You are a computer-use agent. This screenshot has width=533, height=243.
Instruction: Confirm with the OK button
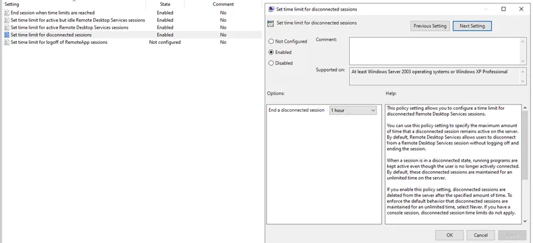coord(449,235)
